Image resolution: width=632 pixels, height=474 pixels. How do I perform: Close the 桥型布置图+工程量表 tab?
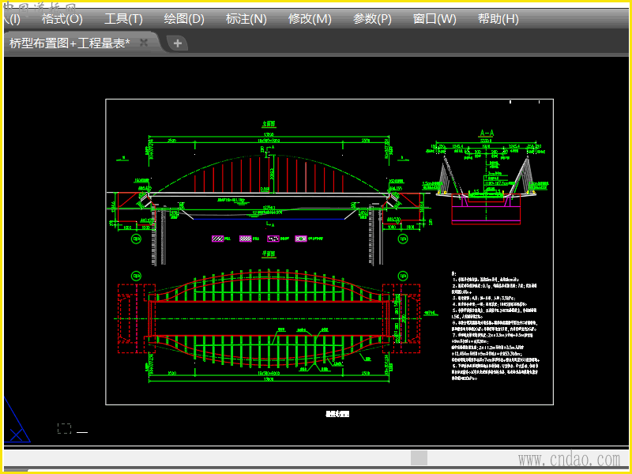144,43
